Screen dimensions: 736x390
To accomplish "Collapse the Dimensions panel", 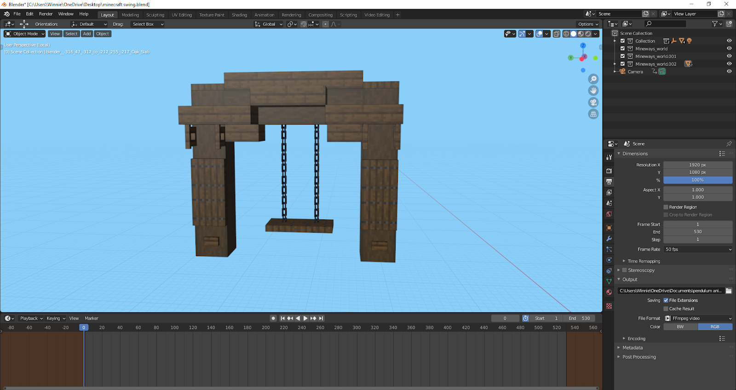I will pos(619,154).
